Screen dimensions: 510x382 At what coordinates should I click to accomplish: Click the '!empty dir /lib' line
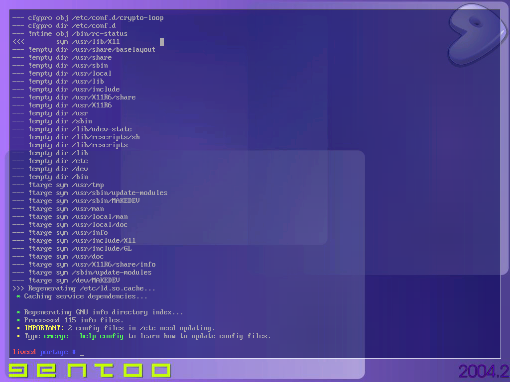pos(50,153)
